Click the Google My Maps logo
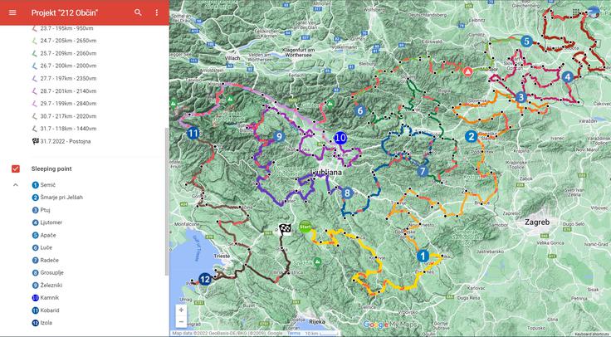 pos(389,325)
